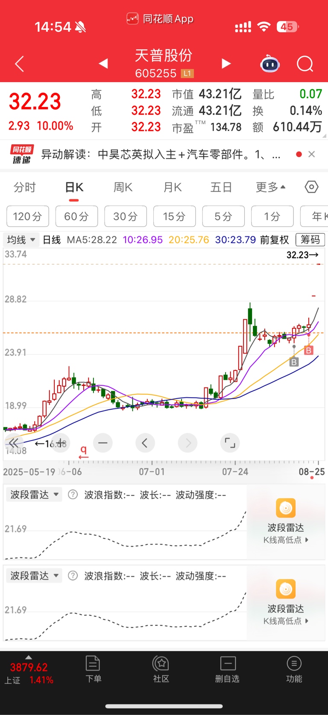The width and height of the screenshot is (328, 715).
Task: Move chart left with chevron button
Action: (145, 443)
